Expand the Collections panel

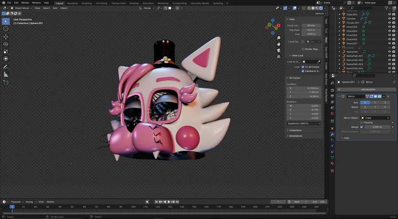[x=295, y=131]
